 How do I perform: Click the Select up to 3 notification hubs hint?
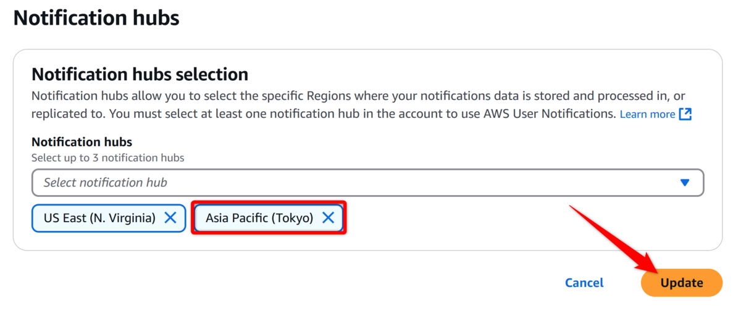point(108,158)
